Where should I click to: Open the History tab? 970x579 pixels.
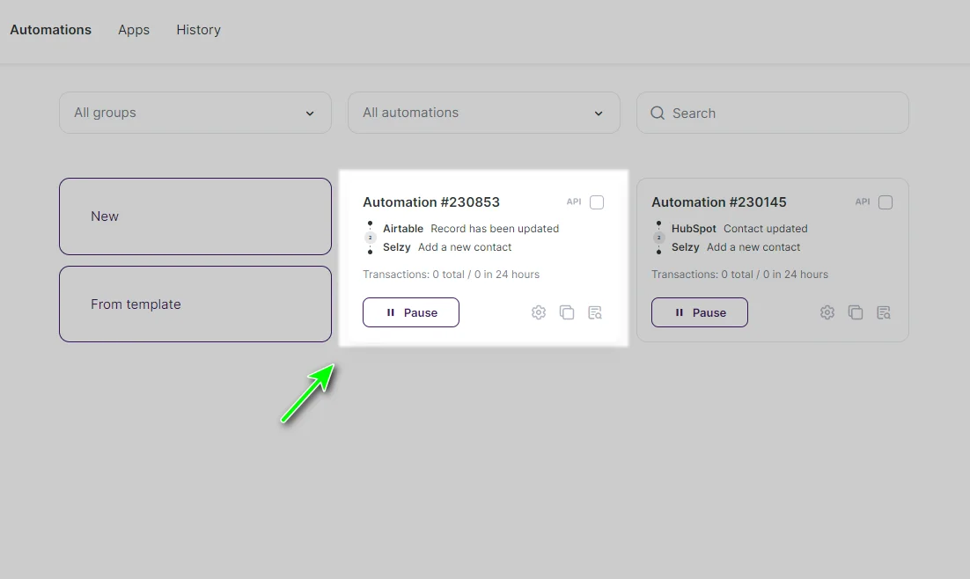click(x=198, y=29)
